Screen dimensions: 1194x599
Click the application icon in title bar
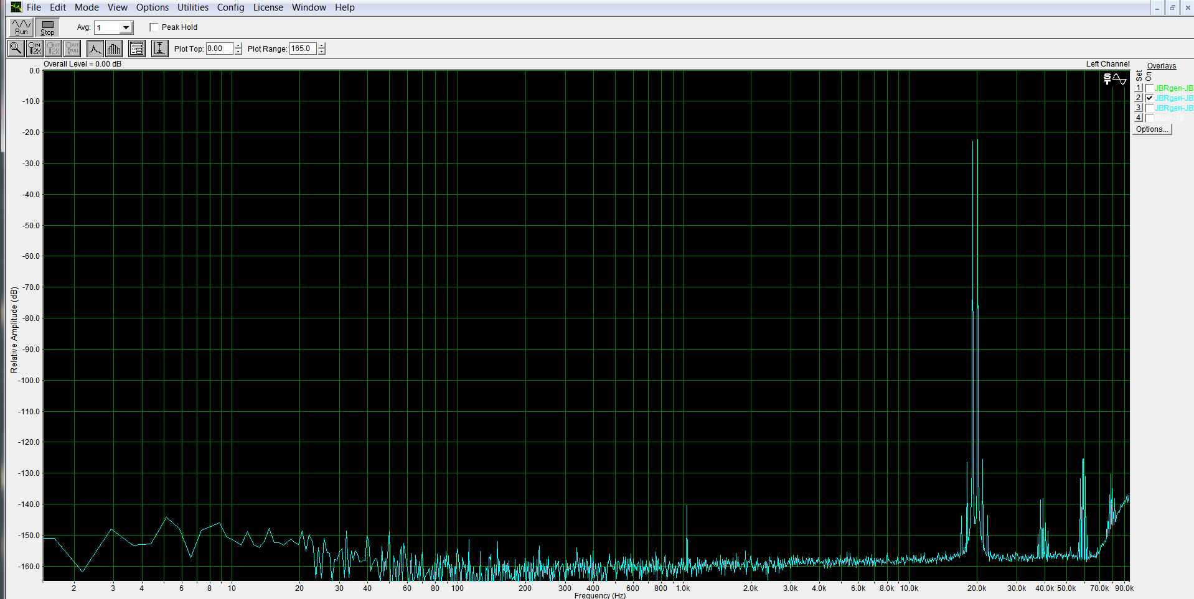(x=16, y=7)
